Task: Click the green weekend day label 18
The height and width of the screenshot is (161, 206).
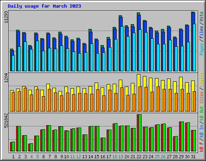Action: pos(115,157)
